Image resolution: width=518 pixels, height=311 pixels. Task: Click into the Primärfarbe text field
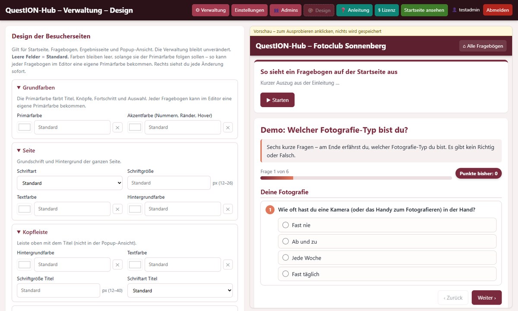point(73,127)
